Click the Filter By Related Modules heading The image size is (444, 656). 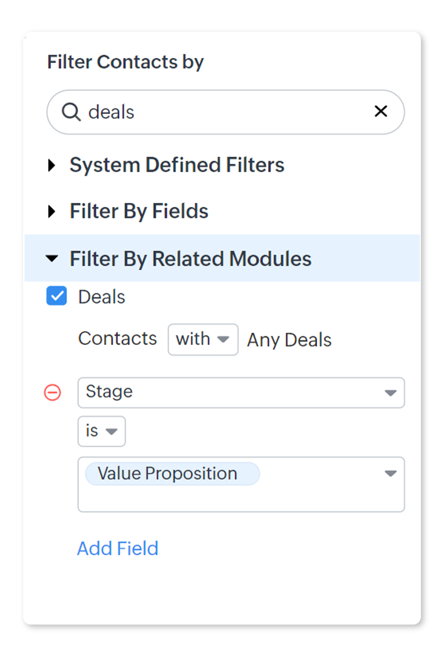190,259
